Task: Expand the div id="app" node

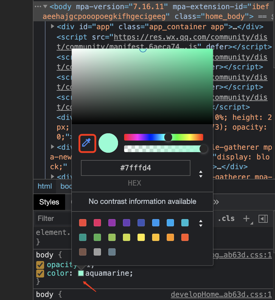Action: (53, 26)
